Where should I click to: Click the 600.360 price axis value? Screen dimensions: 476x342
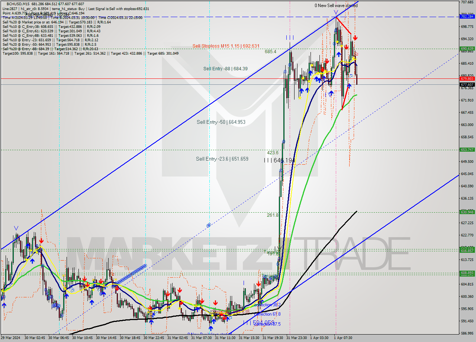point(467,296)
